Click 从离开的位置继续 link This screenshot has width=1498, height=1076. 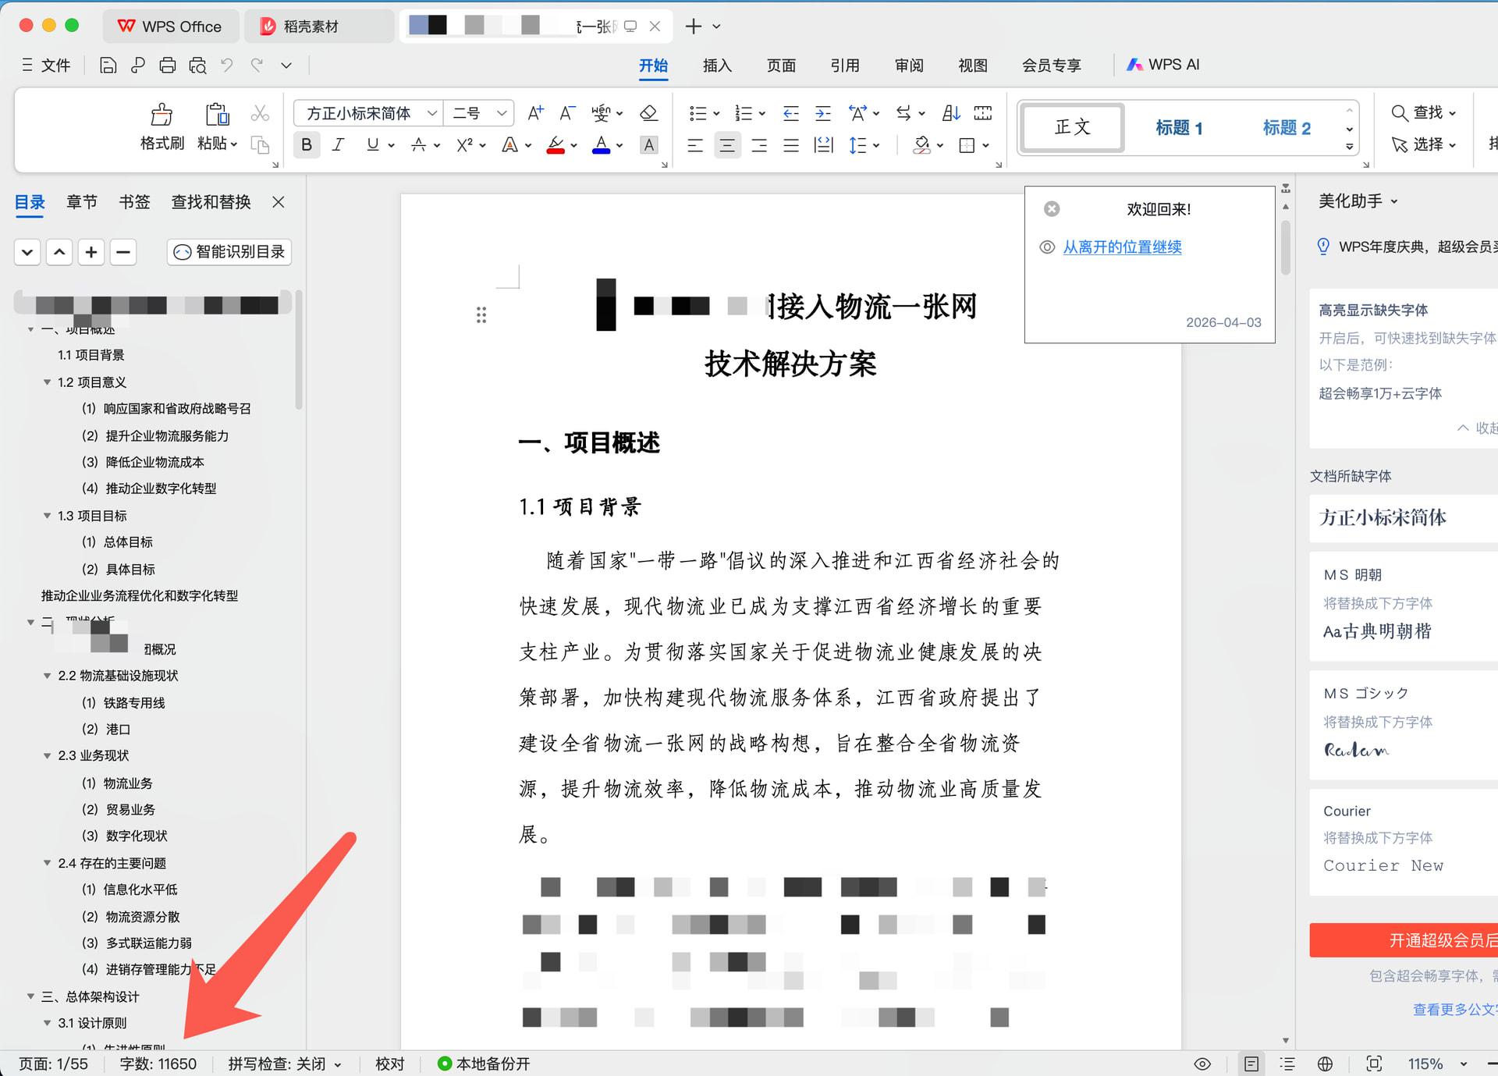coord(1122,247)
